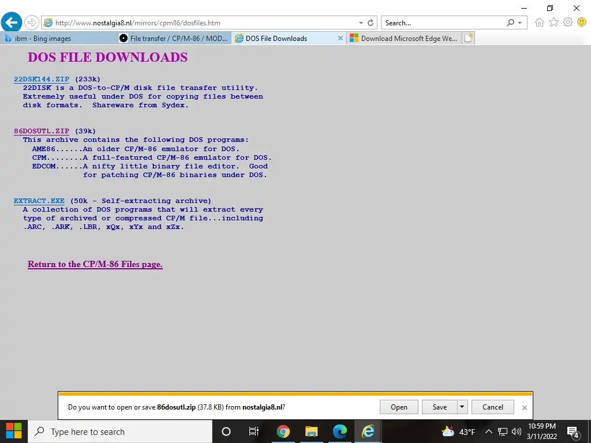
Task: Refresh the page with reload icon
Action: (371, 22)
